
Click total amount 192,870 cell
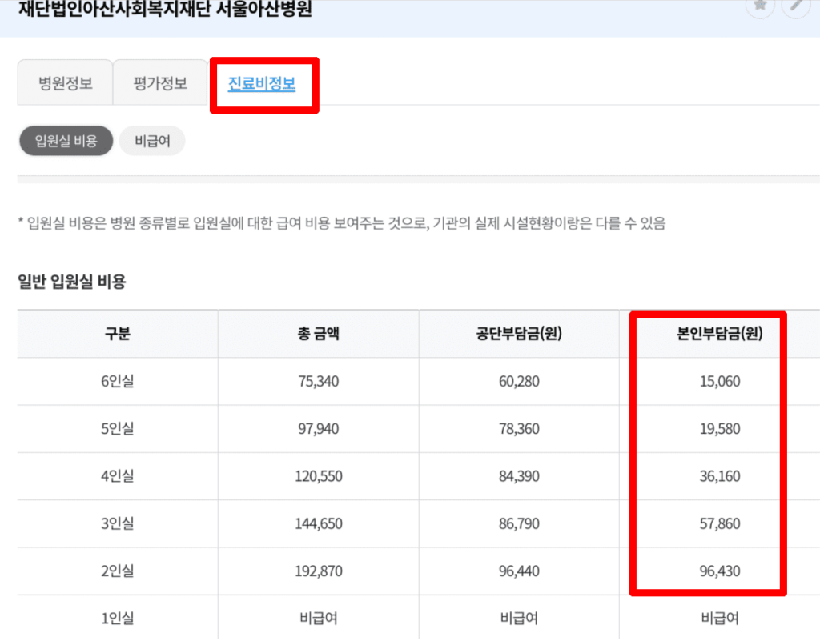pos(319,571)
